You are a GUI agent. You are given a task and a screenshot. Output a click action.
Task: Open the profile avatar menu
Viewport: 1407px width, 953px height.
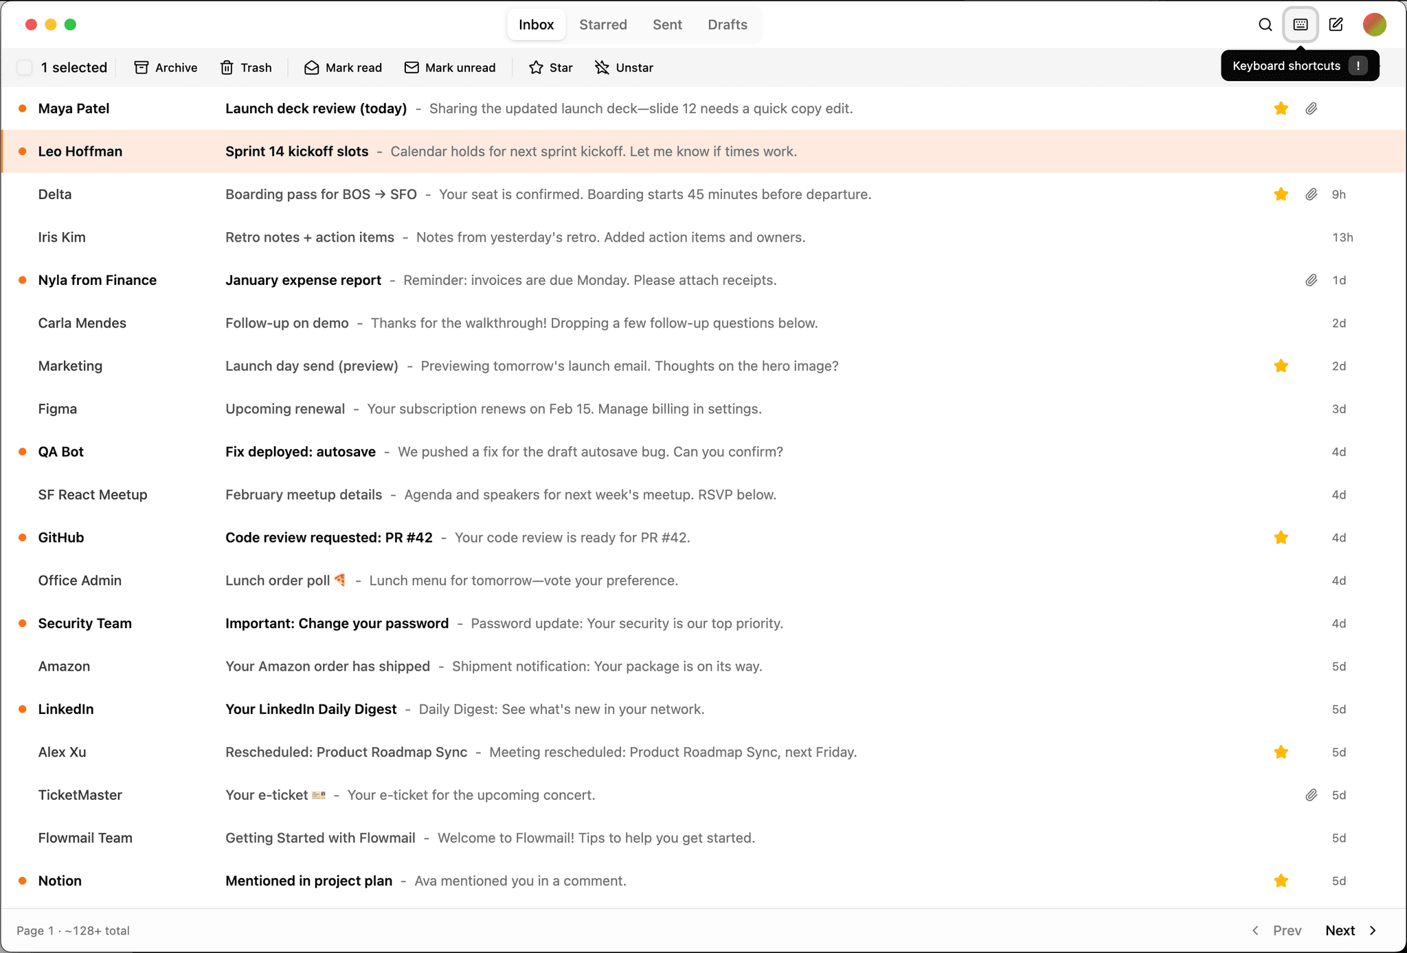(1374, 24)
